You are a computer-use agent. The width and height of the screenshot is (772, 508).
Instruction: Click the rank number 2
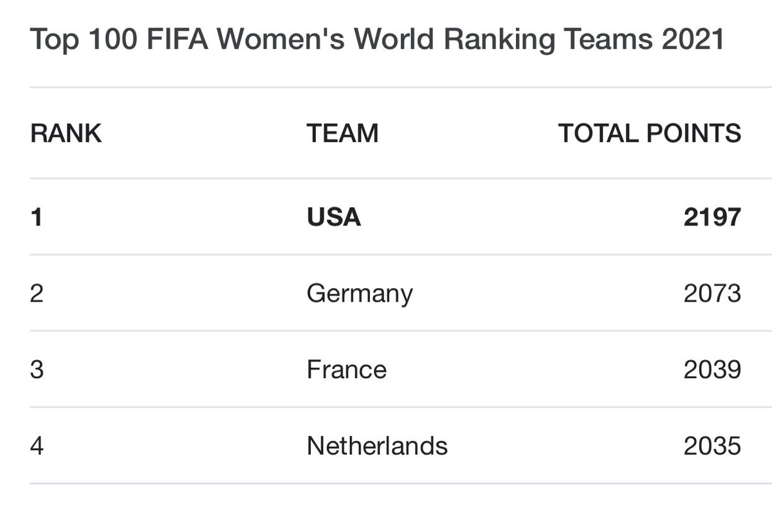coord(37,294)
